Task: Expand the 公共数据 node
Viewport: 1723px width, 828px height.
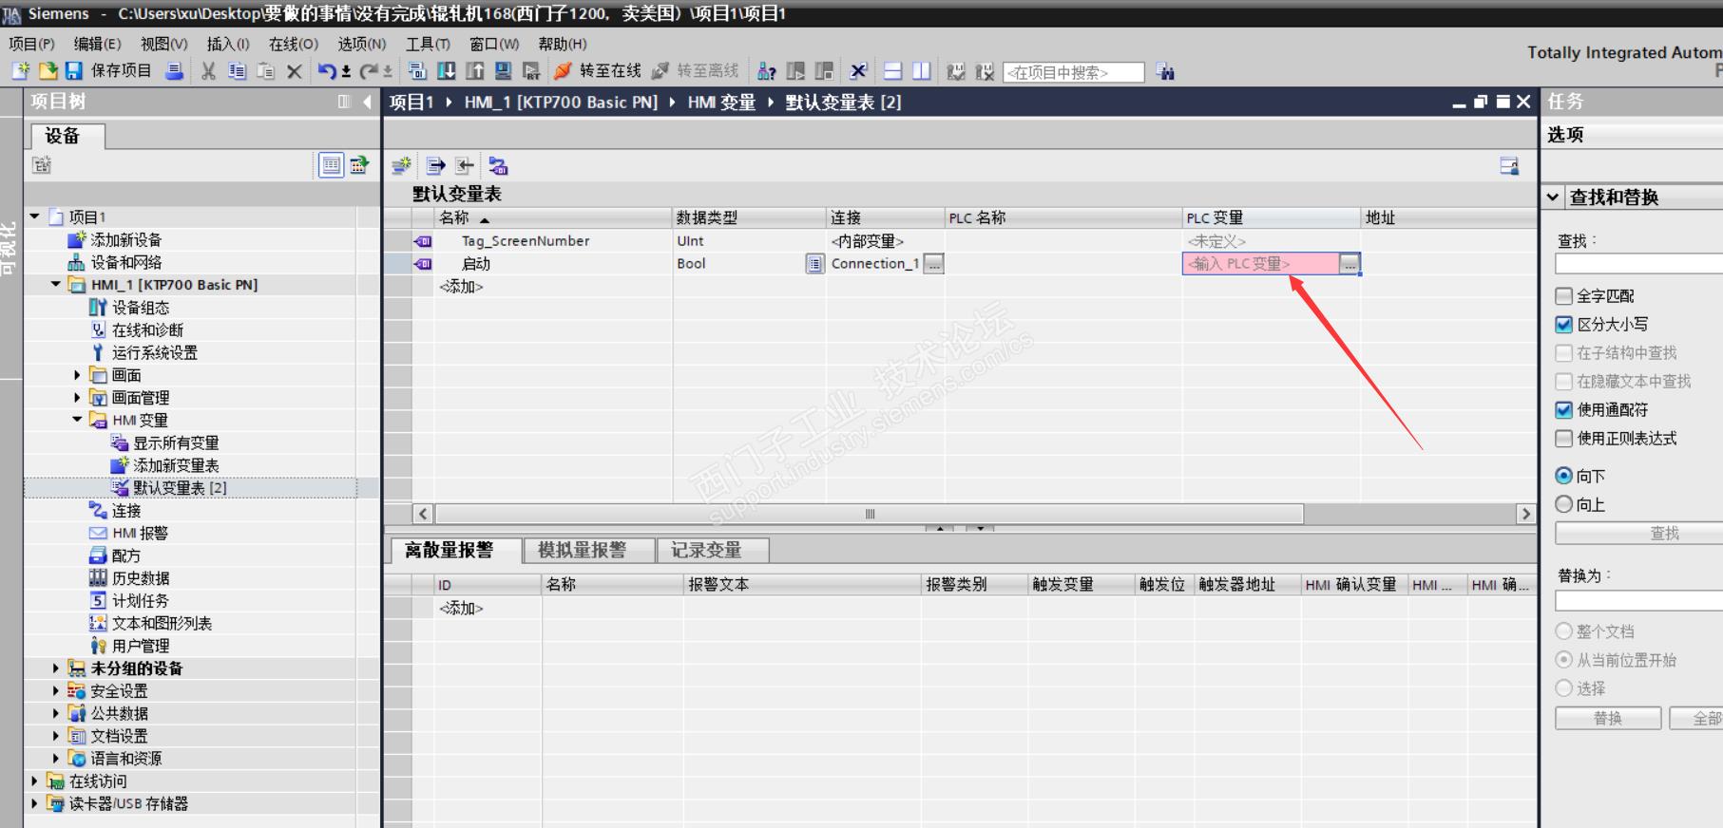Action: (x=56, y=713)
